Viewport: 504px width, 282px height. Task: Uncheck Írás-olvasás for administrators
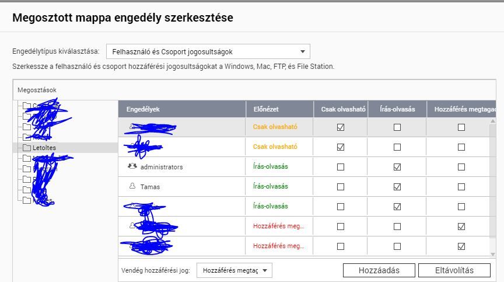(x=397, y=167)
